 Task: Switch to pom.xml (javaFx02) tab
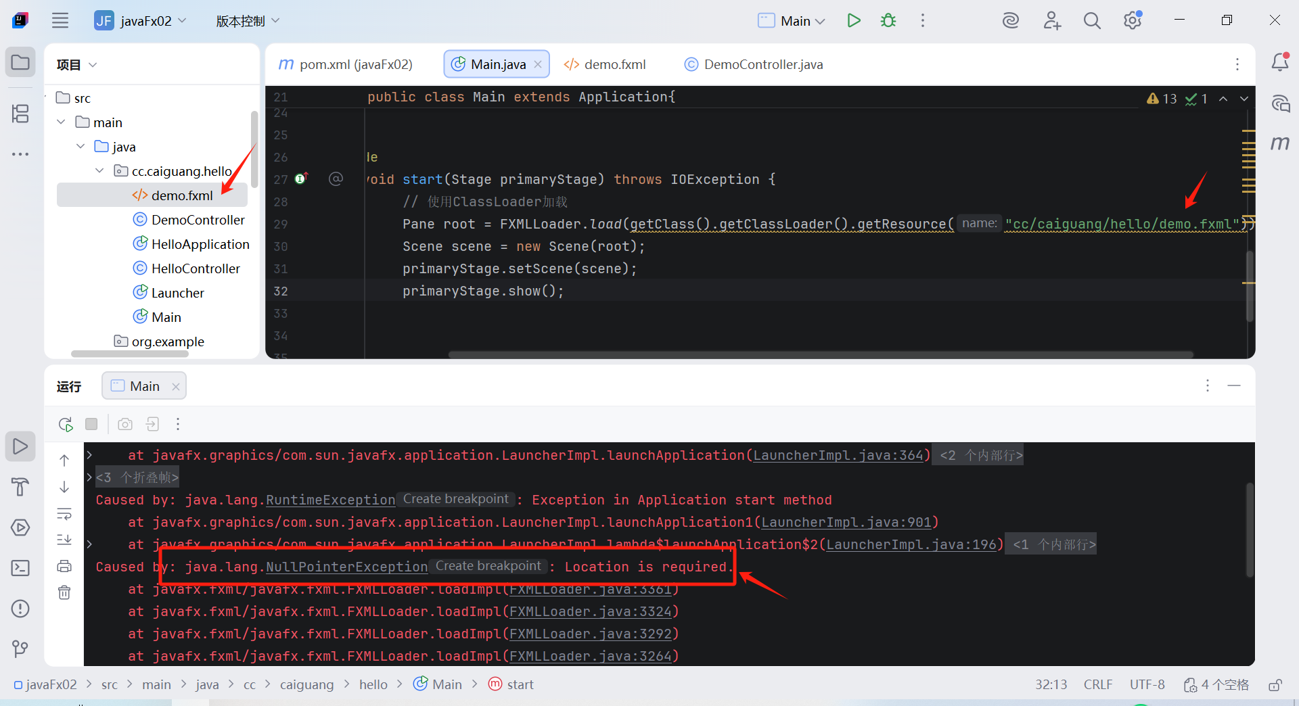346,64
